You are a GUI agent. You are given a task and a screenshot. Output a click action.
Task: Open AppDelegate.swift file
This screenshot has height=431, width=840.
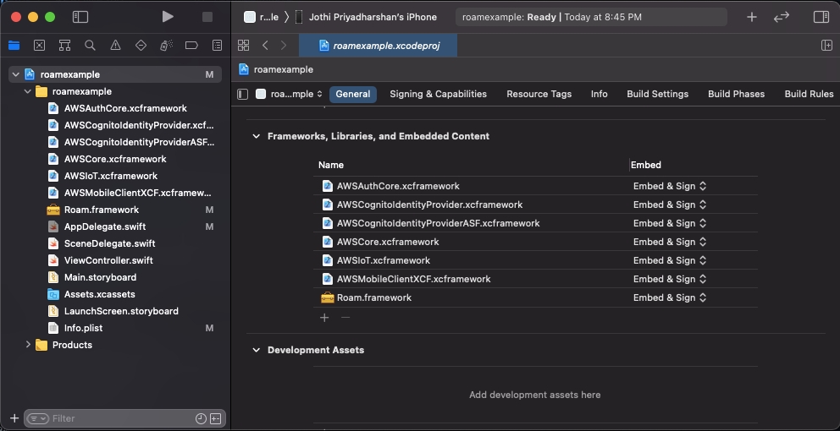point(105,226)
